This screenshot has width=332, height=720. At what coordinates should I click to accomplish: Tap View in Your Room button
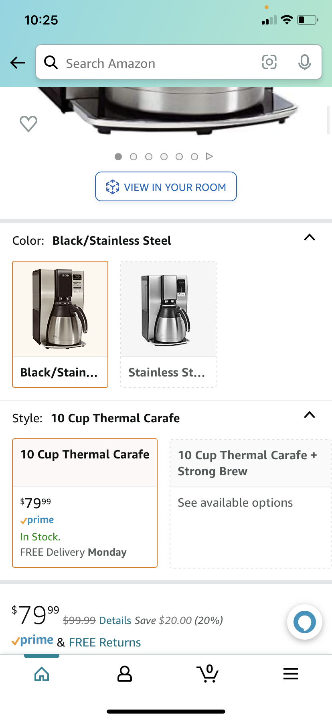[x=166, y=186]
